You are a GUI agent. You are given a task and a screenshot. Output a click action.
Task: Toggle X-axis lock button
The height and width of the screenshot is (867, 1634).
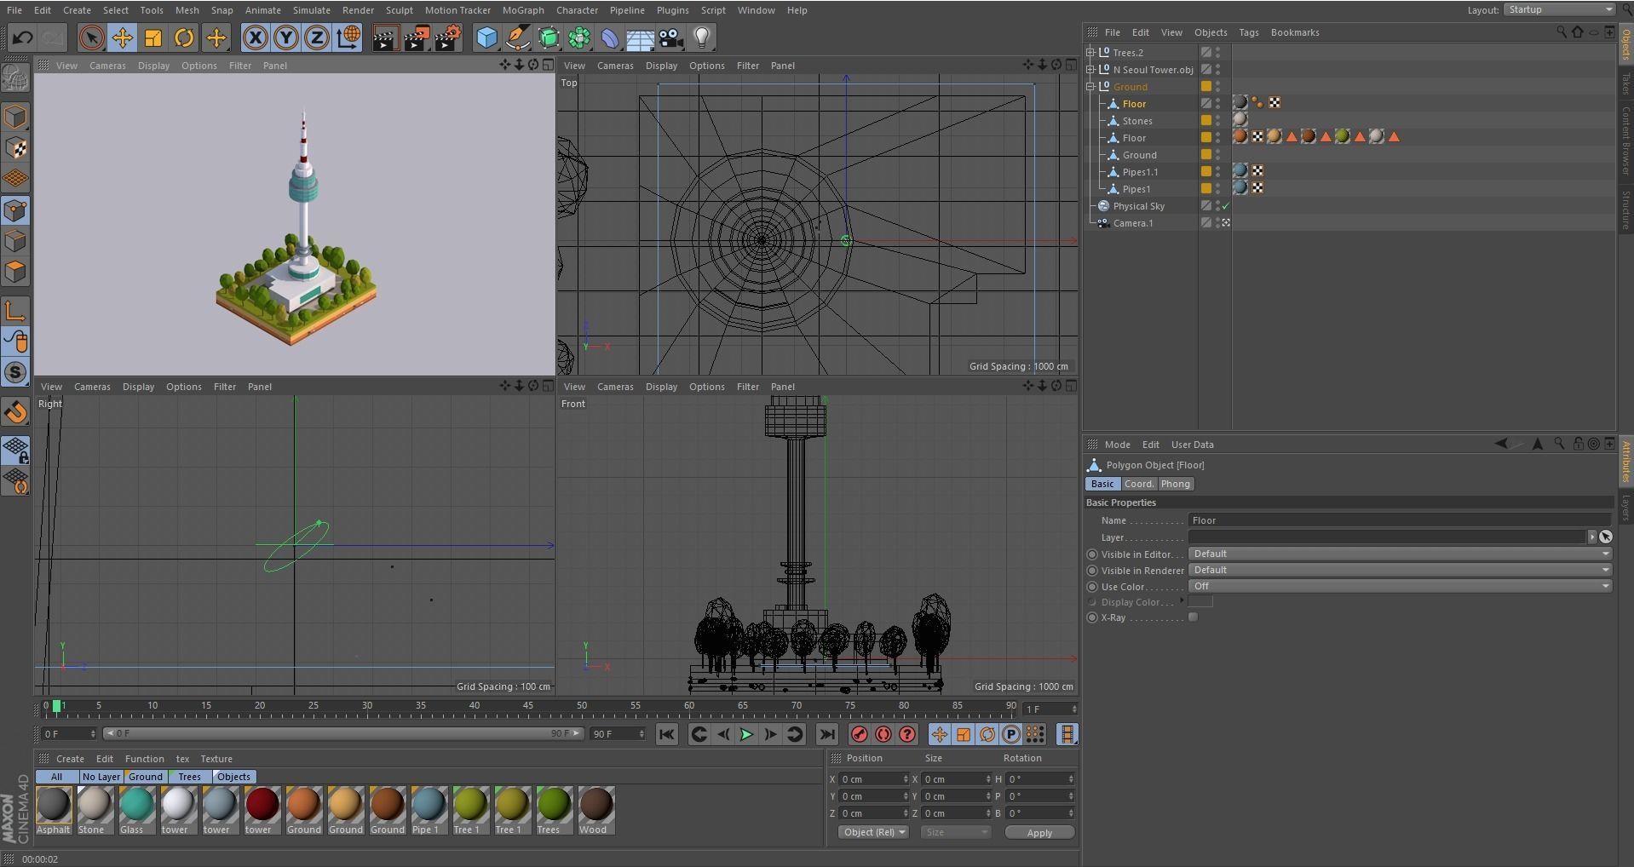pyautogui.click(x=255, y=38)
